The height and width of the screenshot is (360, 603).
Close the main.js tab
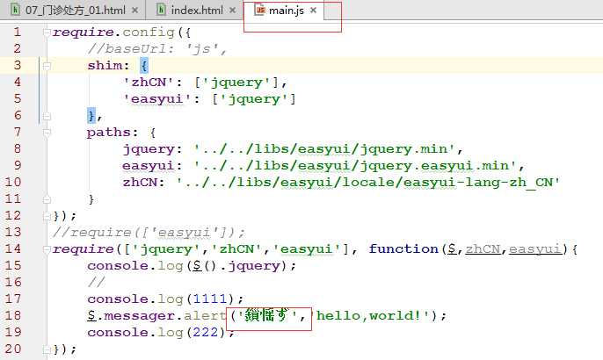314,10
